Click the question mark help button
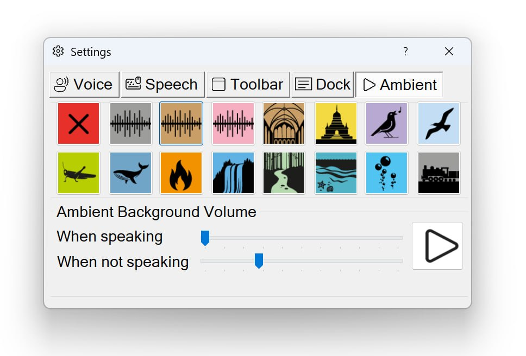This screenshot has height=356, width=526. tap(405, 51)
